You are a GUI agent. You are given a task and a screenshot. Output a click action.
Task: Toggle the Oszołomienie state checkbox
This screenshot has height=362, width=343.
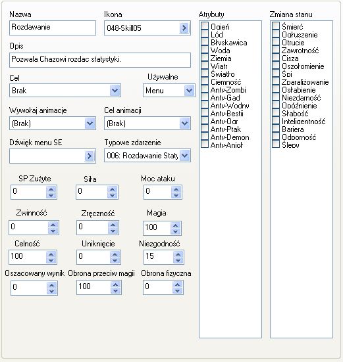[x=276, y=65]
